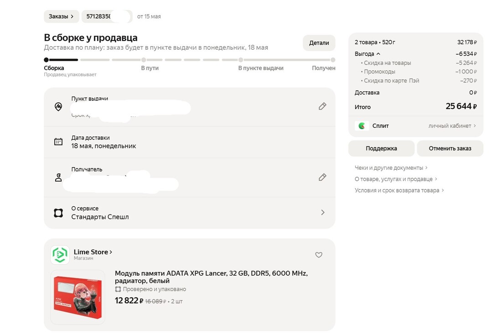This screenshot has width=497, height=335.
Task: Contact Поддержка support button
Action: (381, 148)
